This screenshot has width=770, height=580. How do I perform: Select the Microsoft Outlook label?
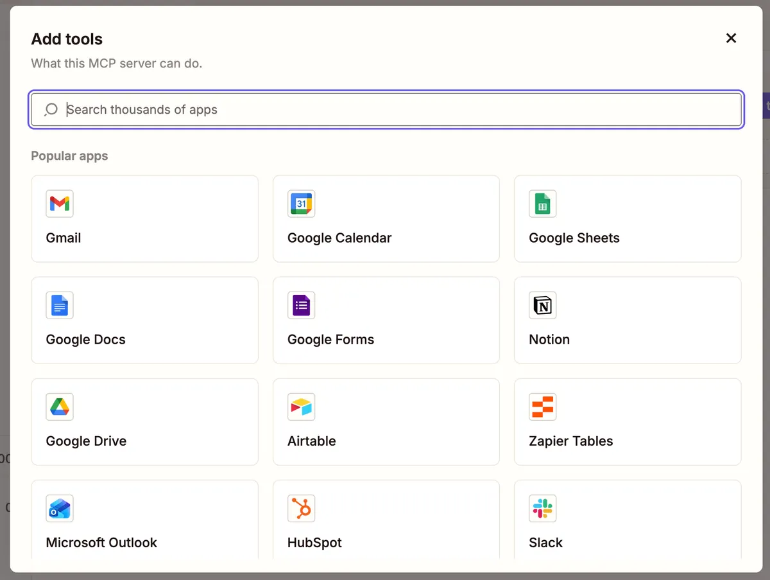click(101, 542)
